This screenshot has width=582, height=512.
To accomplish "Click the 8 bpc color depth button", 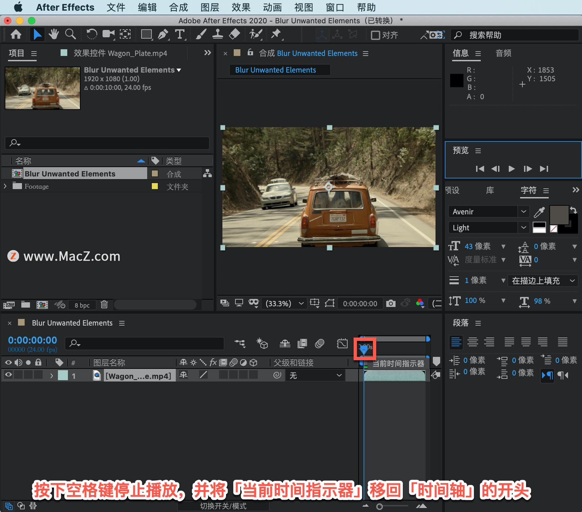I will click(x=82, y=305).
